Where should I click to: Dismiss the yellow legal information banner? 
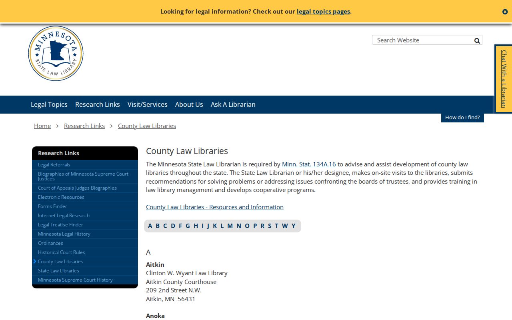[505, 12]
